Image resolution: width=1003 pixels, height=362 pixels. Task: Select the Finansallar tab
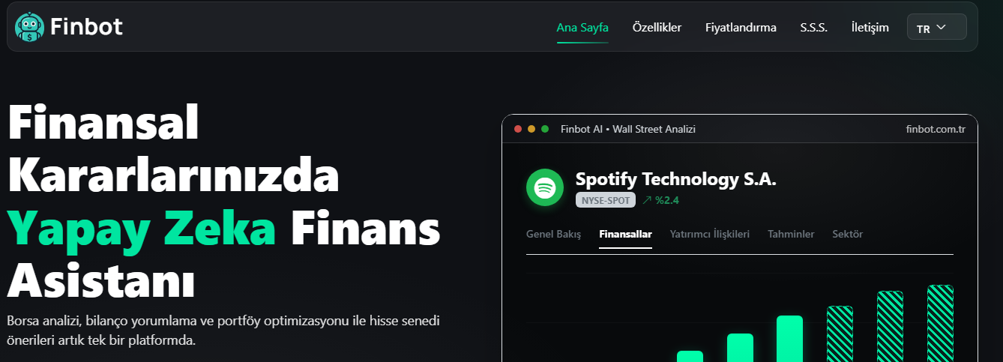pyautogui.click(x=625, y=234)
